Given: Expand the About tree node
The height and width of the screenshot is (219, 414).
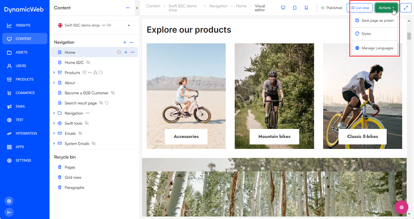Looking at the screenshot, I should coord(54,83).
